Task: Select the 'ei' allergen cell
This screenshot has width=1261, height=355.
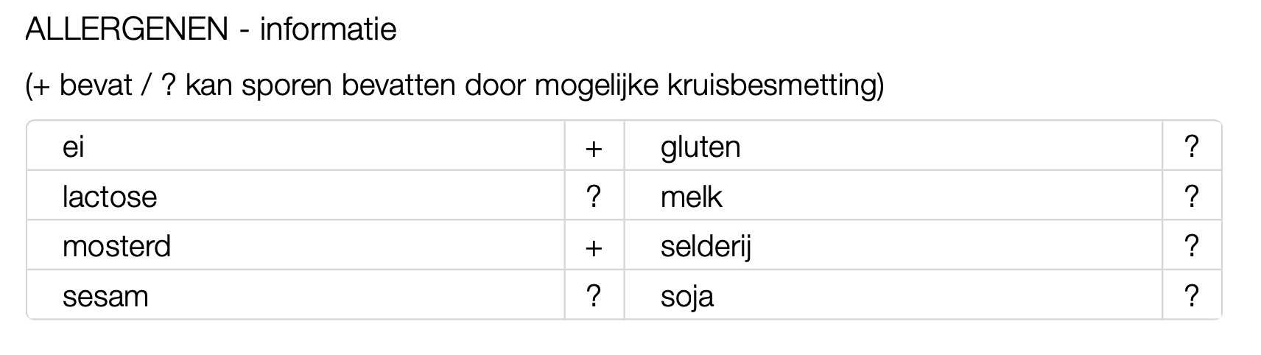Action: [x=74, y=147]
